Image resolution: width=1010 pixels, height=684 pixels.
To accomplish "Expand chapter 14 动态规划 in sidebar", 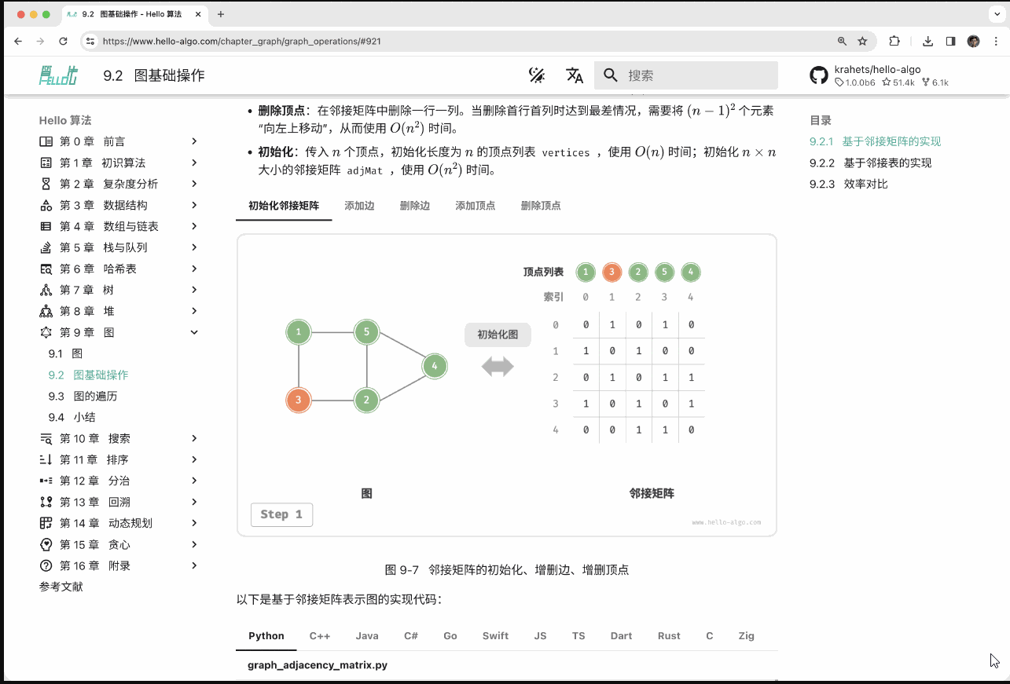I will pyautogui.click(x=194, y=523).
